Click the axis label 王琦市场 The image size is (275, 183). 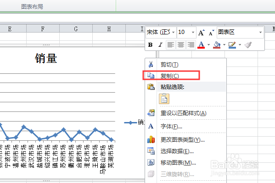[95, 156]
